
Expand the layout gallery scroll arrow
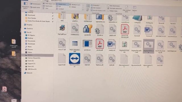(83, 10)
